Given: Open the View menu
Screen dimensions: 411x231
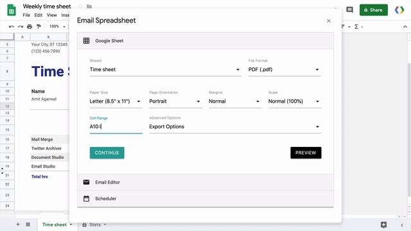Looking at the screenshot, I should (51, 15).
